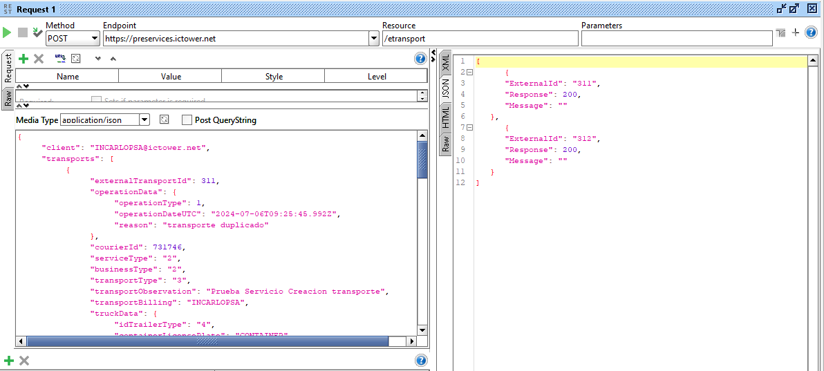824x371 pixels.
Task: Click the "operationDateUTC" line
Action: tap(228, 214)
